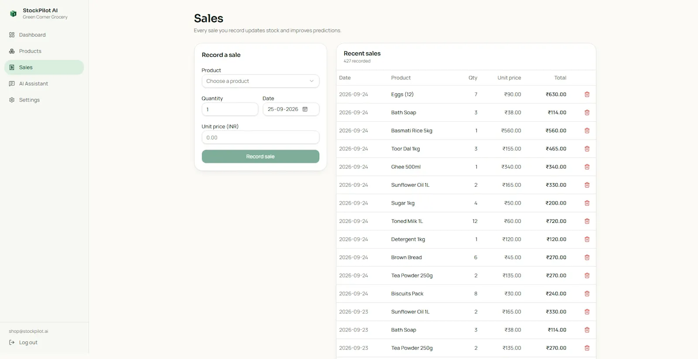The image size is (698, 359).
Task: Go to Dashboard in the sidebar
Action: 44,35
